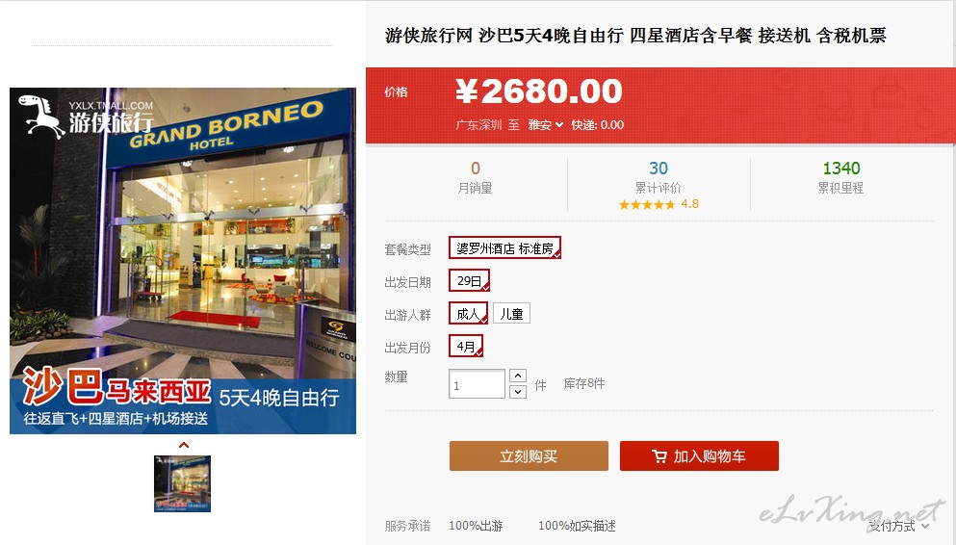956x545 pixels.
Task: Click the shopping cart icon
Action: point(659,456)
